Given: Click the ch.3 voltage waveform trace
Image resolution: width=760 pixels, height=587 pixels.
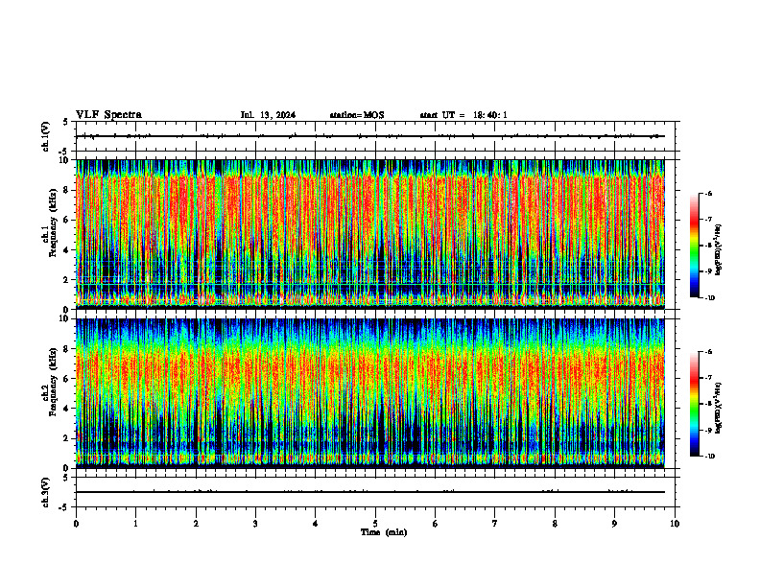Looking at the screenshot, I should pyautogui.click(x=370, y=492).
